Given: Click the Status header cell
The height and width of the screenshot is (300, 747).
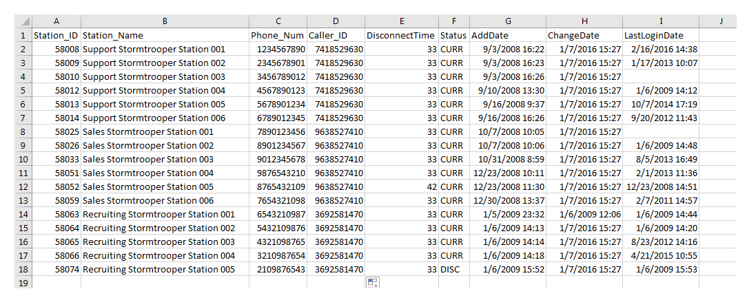Looking at the screenshot, I should [x=454, y=35].
